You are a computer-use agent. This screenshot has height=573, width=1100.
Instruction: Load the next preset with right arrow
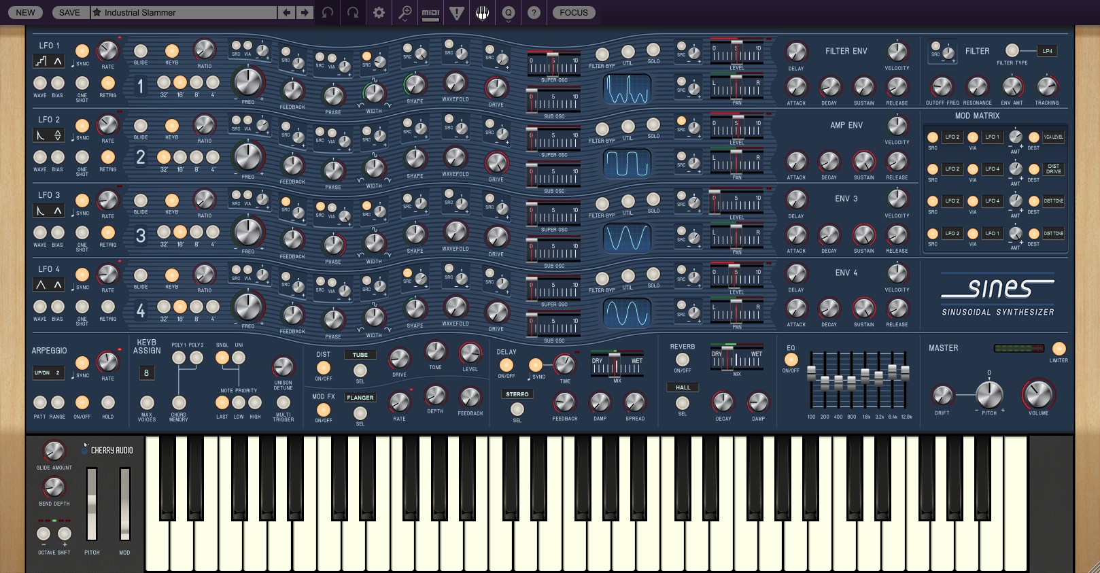click(x=305, y=12)
